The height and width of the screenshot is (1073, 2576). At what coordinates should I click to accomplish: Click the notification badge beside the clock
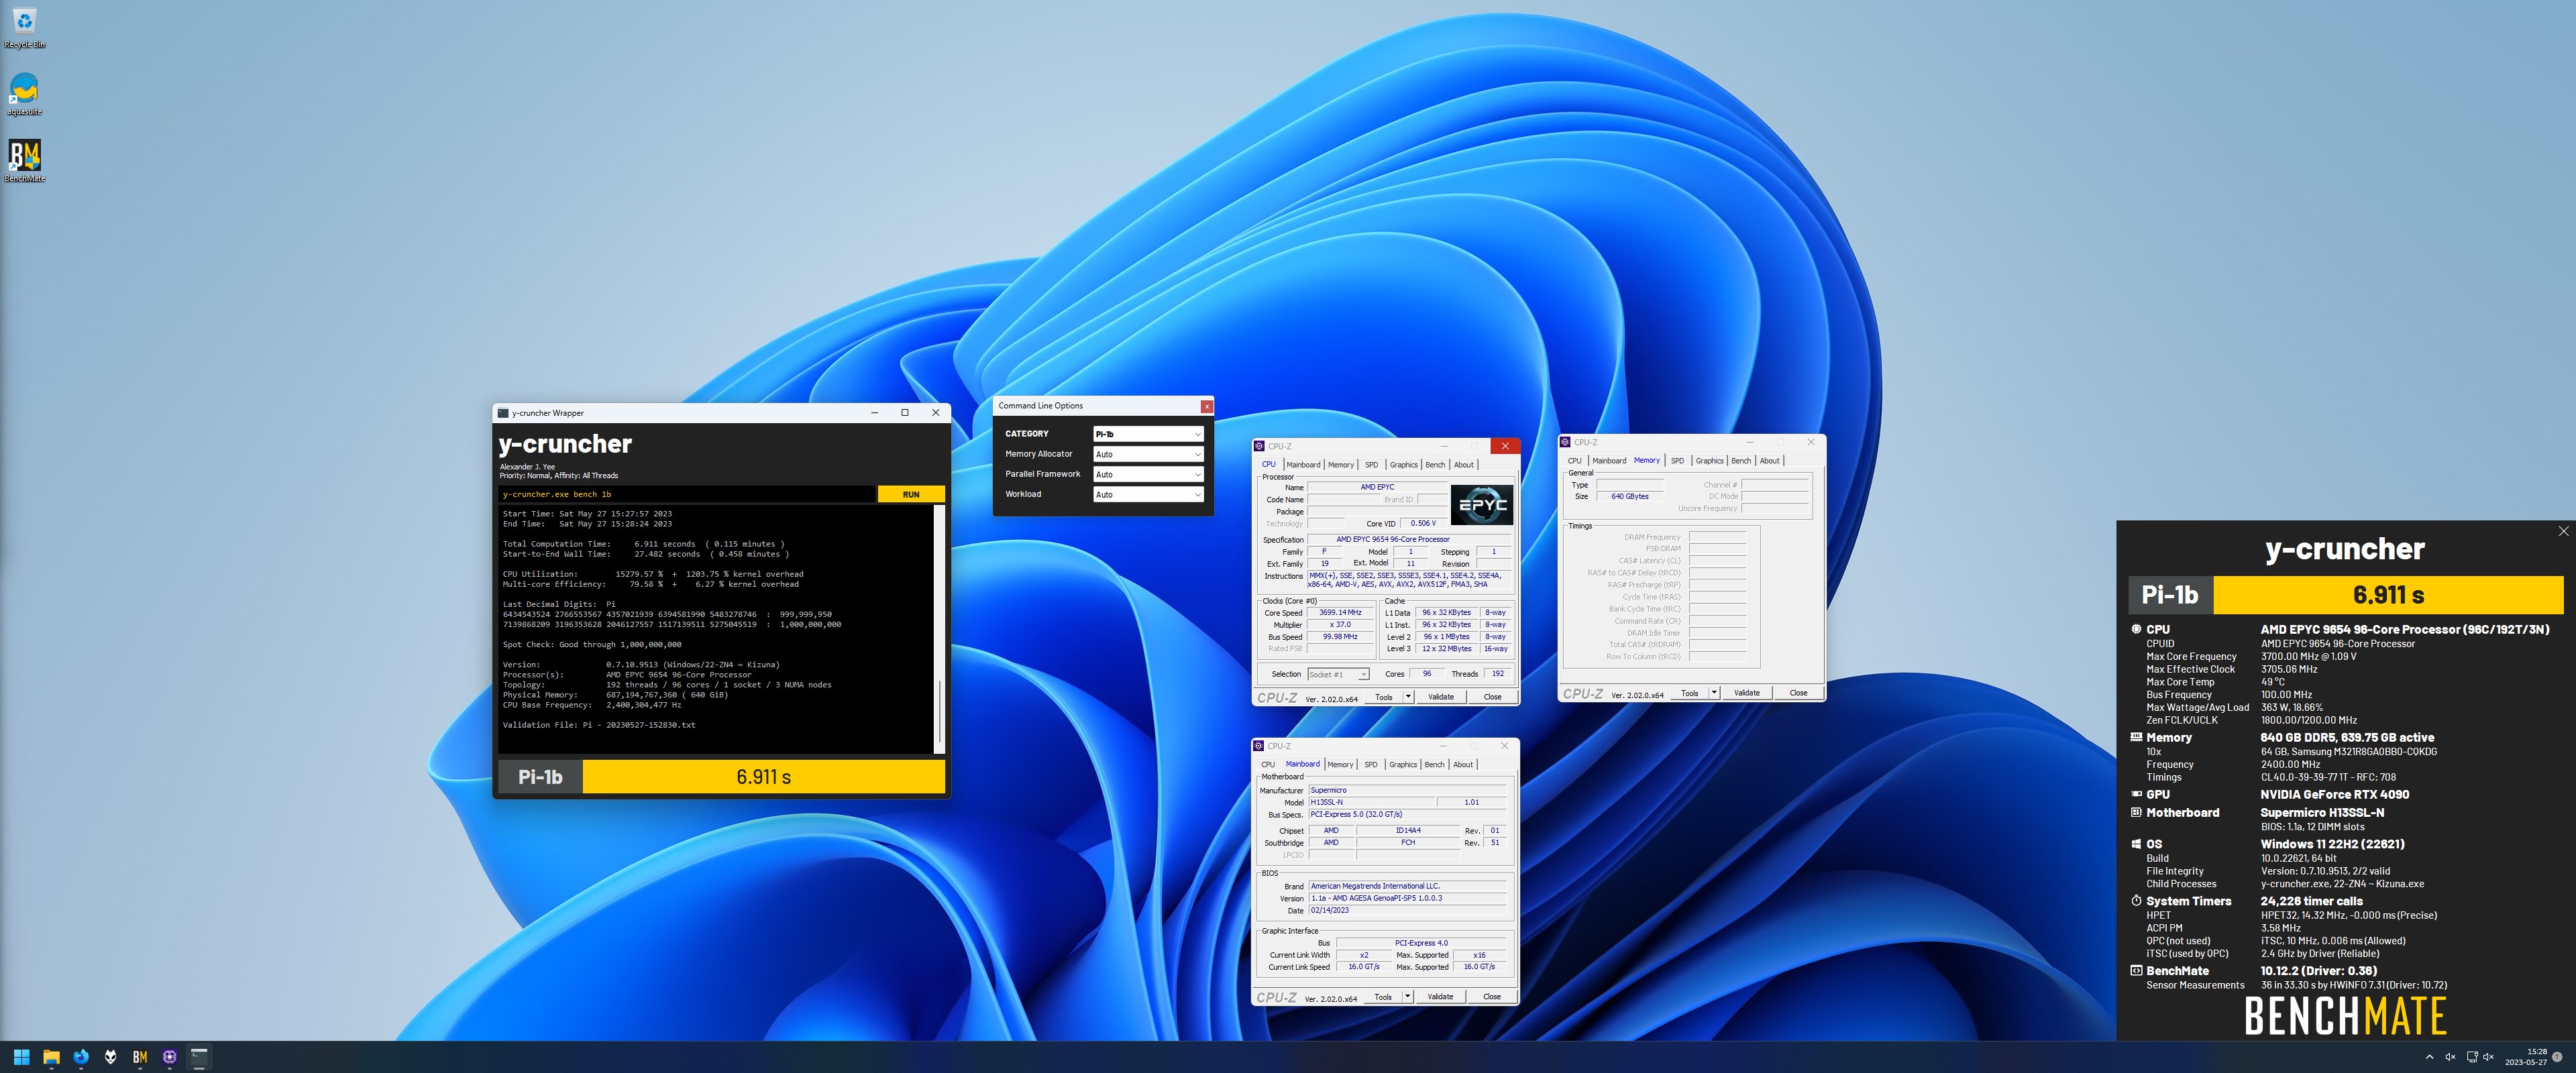coord(2557,1056)
